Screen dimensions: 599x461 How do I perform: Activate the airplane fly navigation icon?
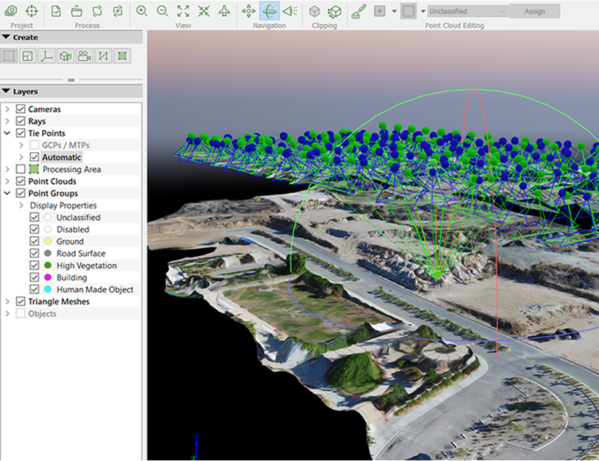[x=224, y=11]
